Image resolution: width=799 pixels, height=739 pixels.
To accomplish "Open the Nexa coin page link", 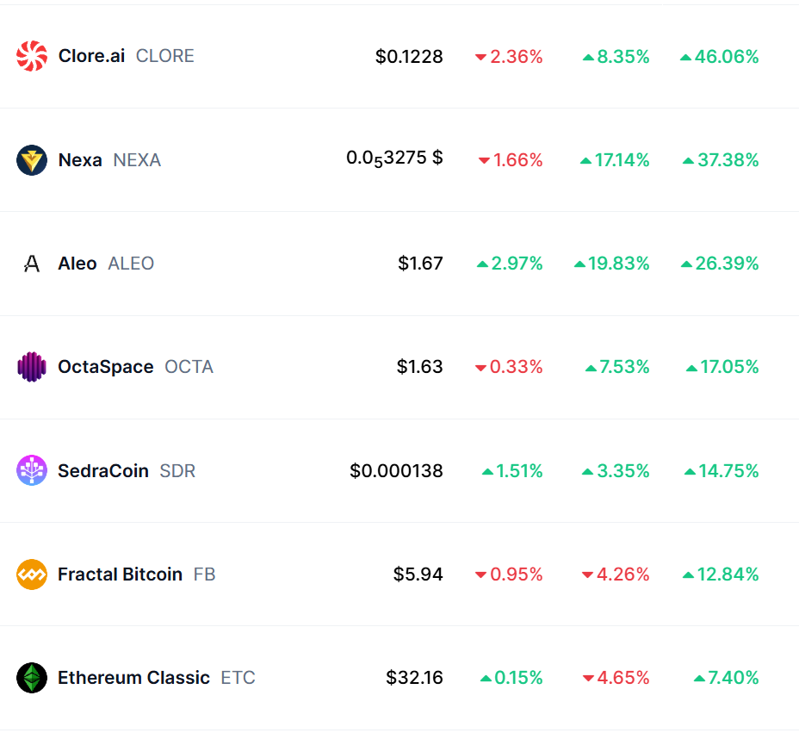I will [80, 160].
